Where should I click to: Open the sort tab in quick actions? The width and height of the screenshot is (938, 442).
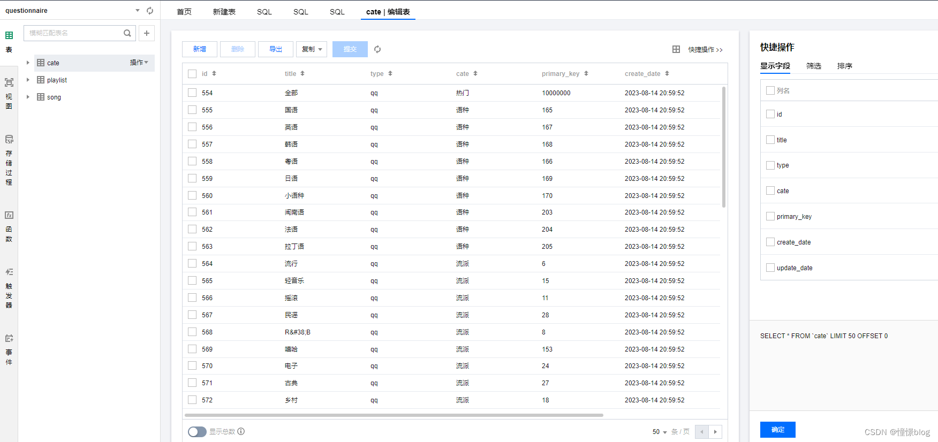pyautogui.click(x=845, y=66)
